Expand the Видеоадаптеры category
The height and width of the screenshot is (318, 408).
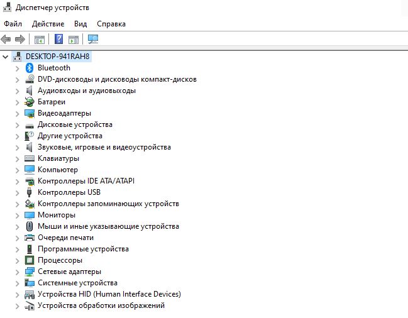pos(17,114)
